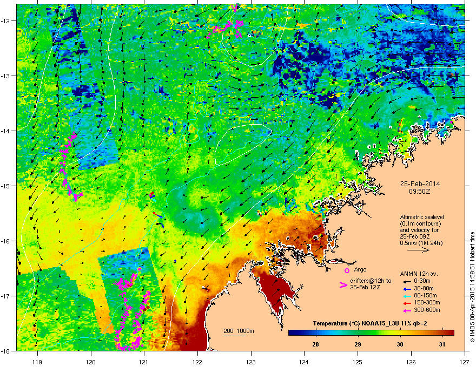Click the '(0.1m contours)' text

tap(420, 223)
